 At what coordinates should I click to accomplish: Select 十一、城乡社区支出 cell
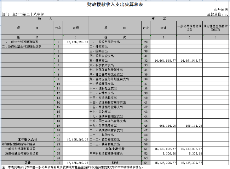[115, 88]
